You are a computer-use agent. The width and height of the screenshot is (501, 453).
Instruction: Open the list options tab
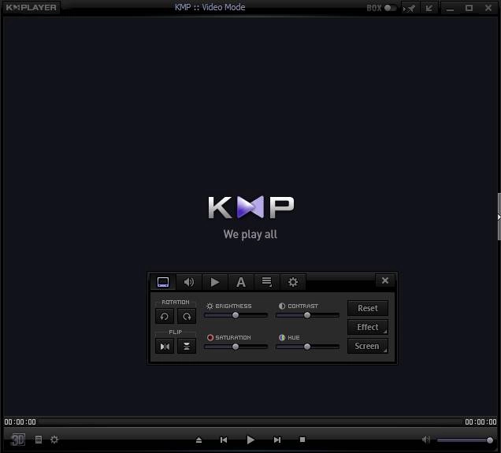tap(267, 282)
